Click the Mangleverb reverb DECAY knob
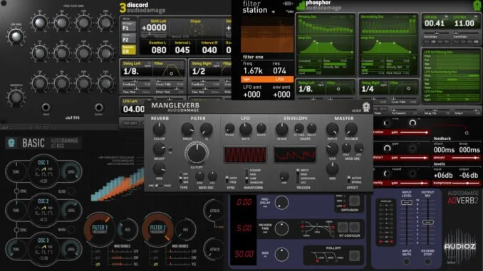Screen dimensions: 483x271 tap(159, 149)
